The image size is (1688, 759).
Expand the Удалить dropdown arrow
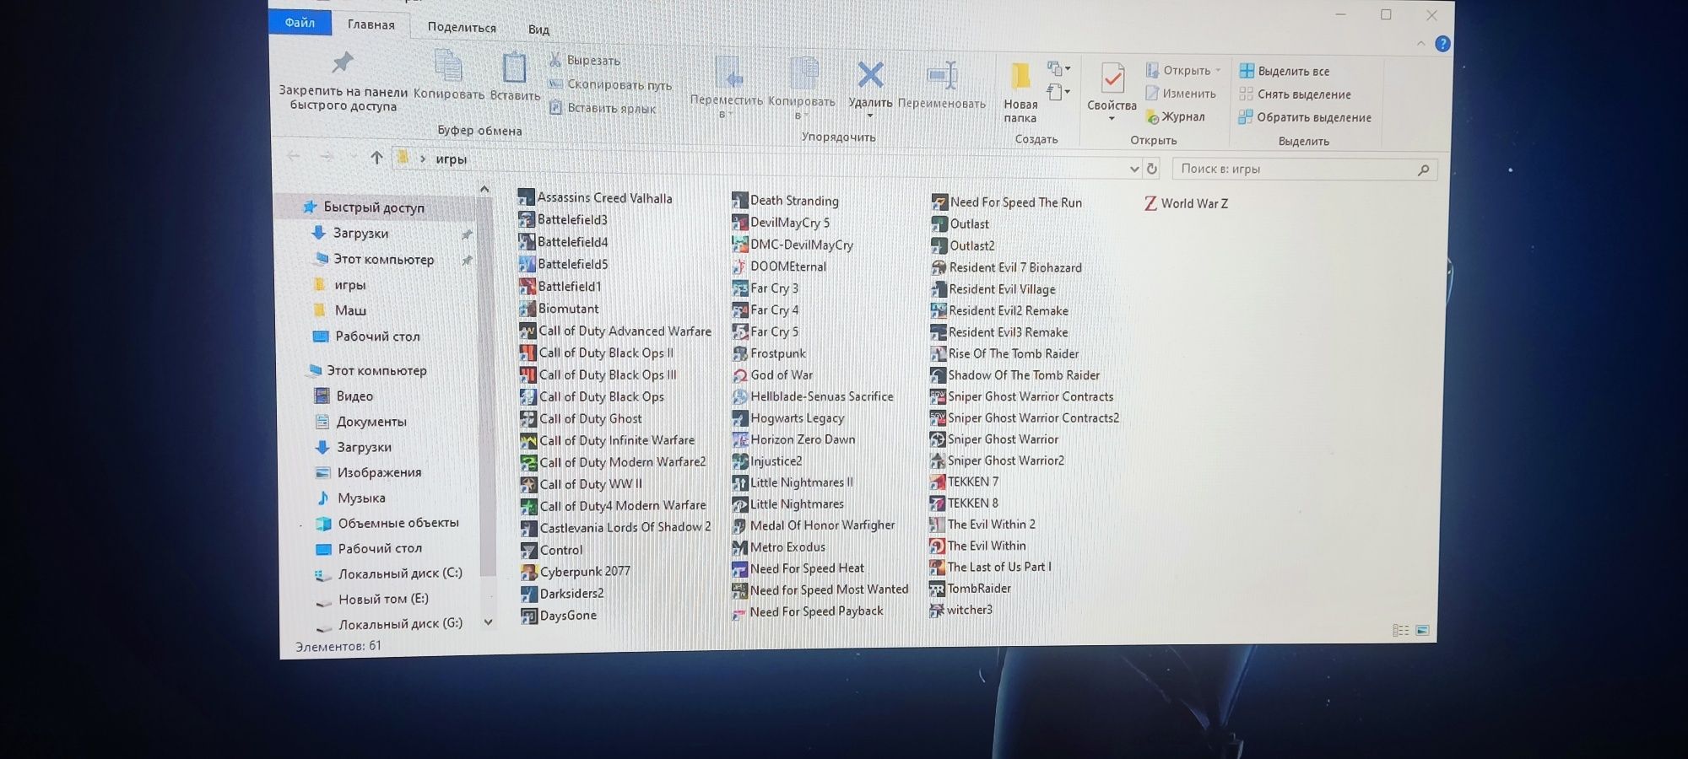[x=870, y=116]
